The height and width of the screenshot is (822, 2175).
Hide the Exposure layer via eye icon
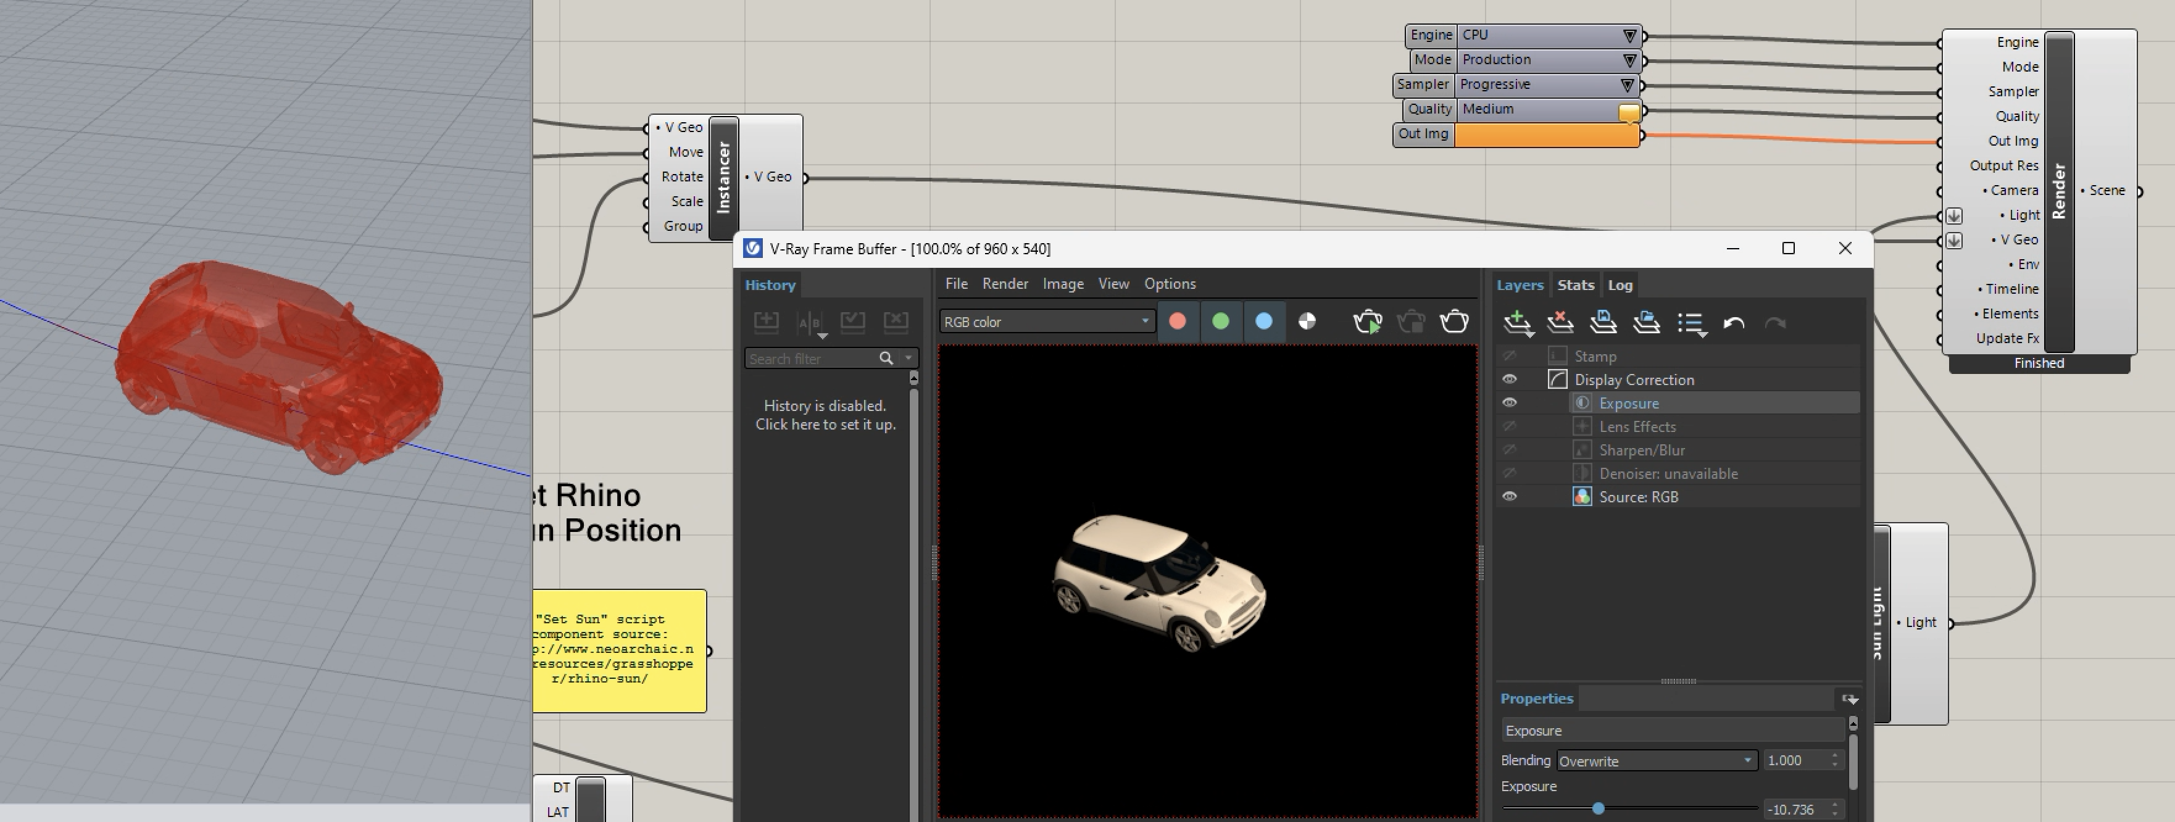(1510, 404)
